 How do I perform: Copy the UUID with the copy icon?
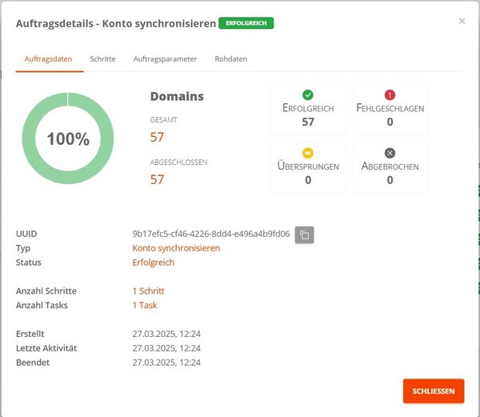(x=304, y=235)
